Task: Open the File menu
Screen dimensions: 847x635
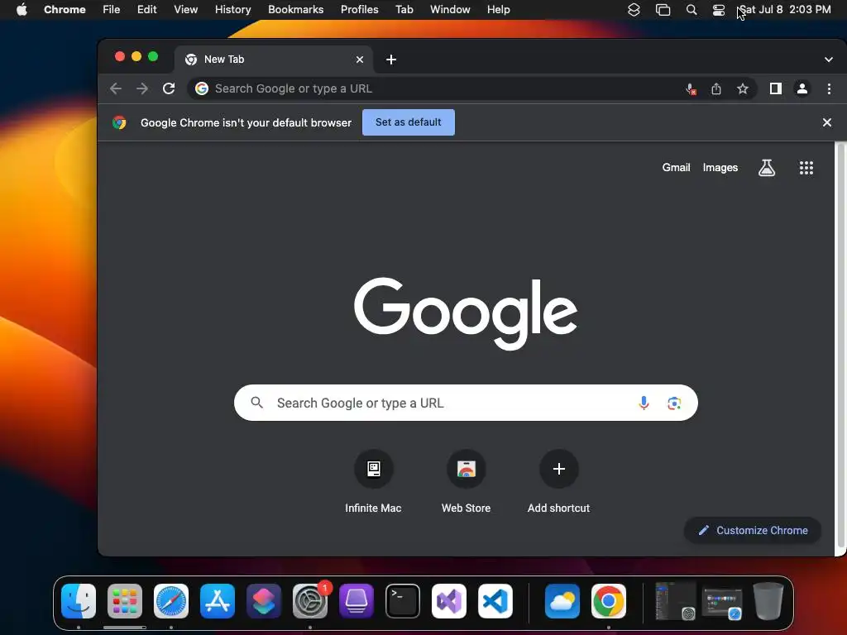Action: tap(112, 10)
